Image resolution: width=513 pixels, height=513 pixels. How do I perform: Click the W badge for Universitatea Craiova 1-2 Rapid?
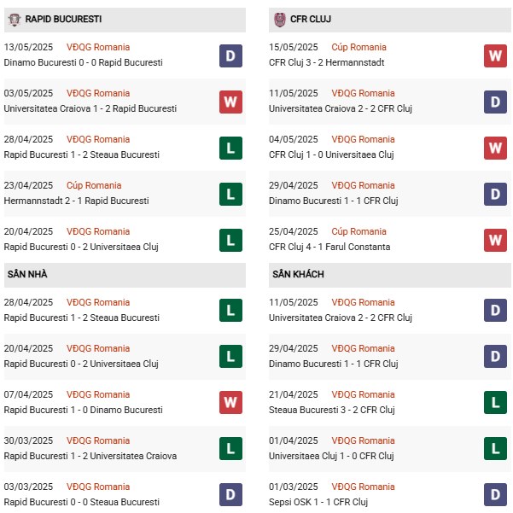click(x=230, y=102)
